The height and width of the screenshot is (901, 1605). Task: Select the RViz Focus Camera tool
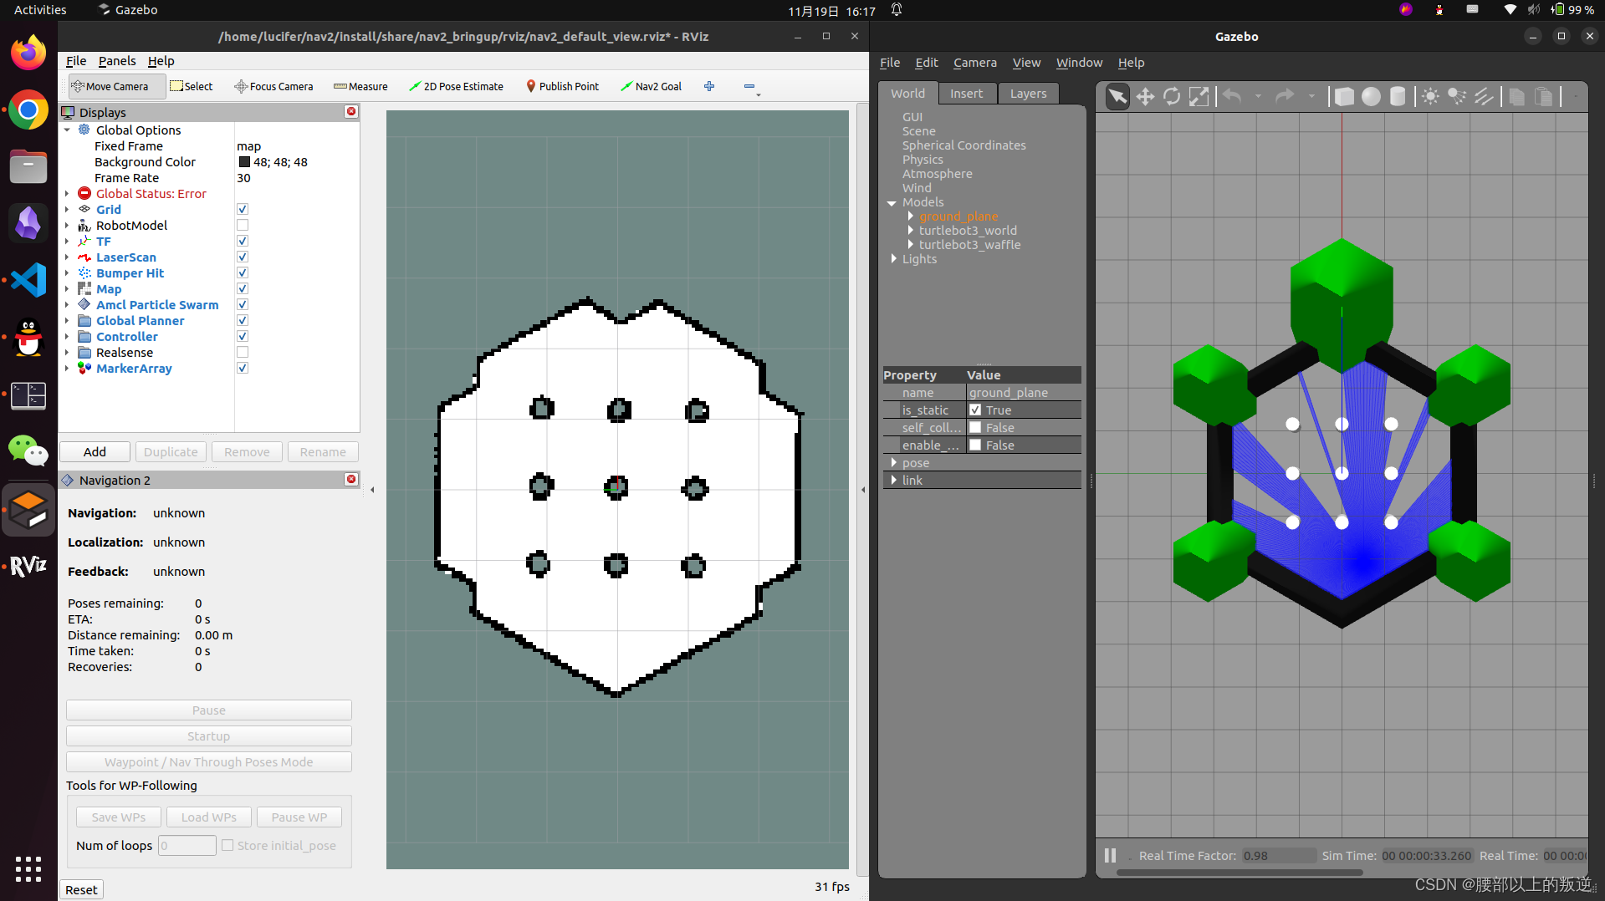tap(273, 86)
